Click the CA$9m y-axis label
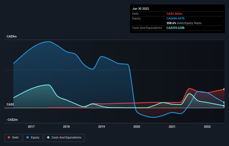 tap(12, 36)
